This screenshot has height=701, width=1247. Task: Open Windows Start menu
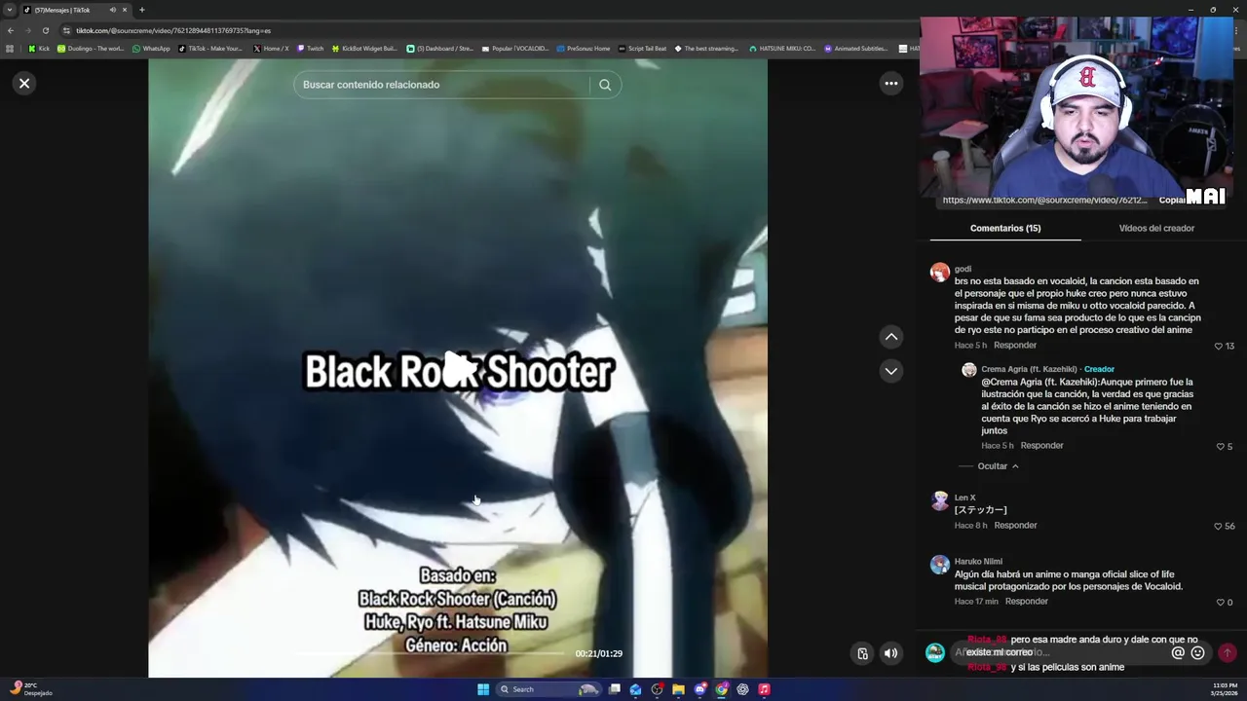click(x=483, y=689)
